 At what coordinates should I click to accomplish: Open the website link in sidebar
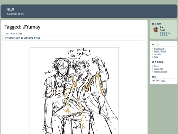[x=158, y=54]
